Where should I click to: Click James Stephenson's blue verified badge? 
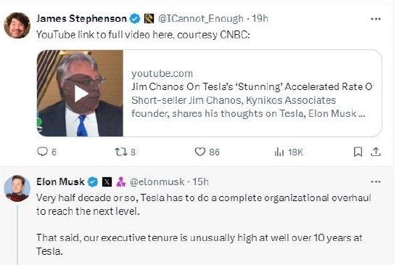pos(135,19)
